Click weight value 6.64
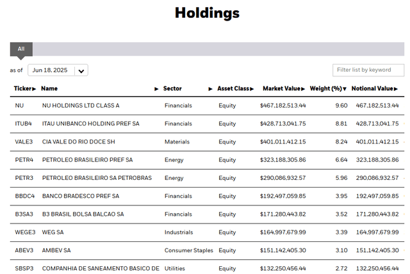The width and height of the screenshot is (410, 274). click(x=341, y=160)
